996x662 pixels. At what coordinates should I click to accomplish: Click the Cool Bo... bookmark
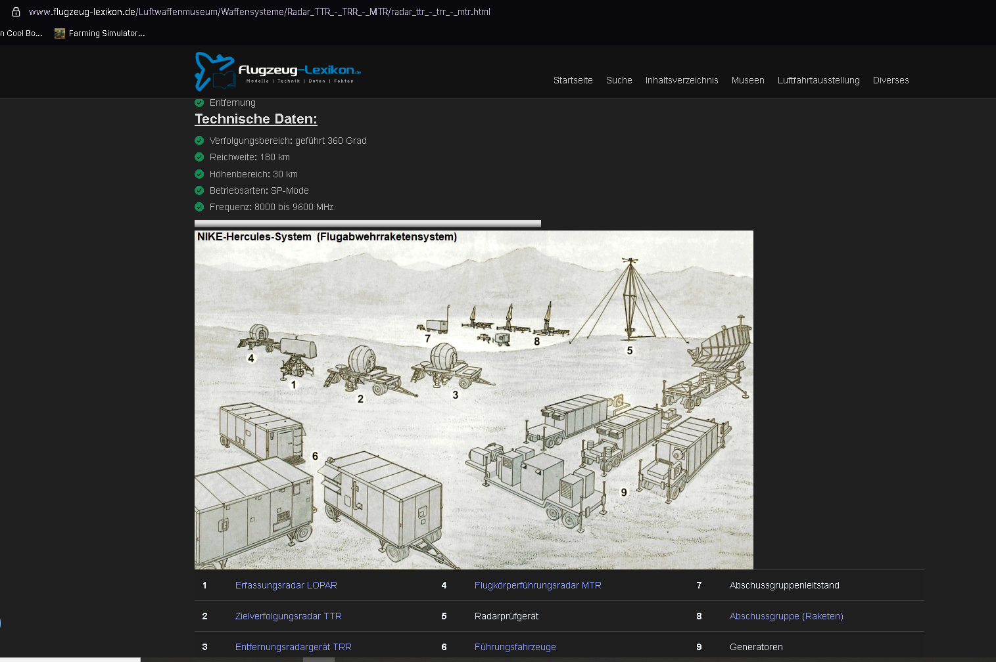[21, 33]
